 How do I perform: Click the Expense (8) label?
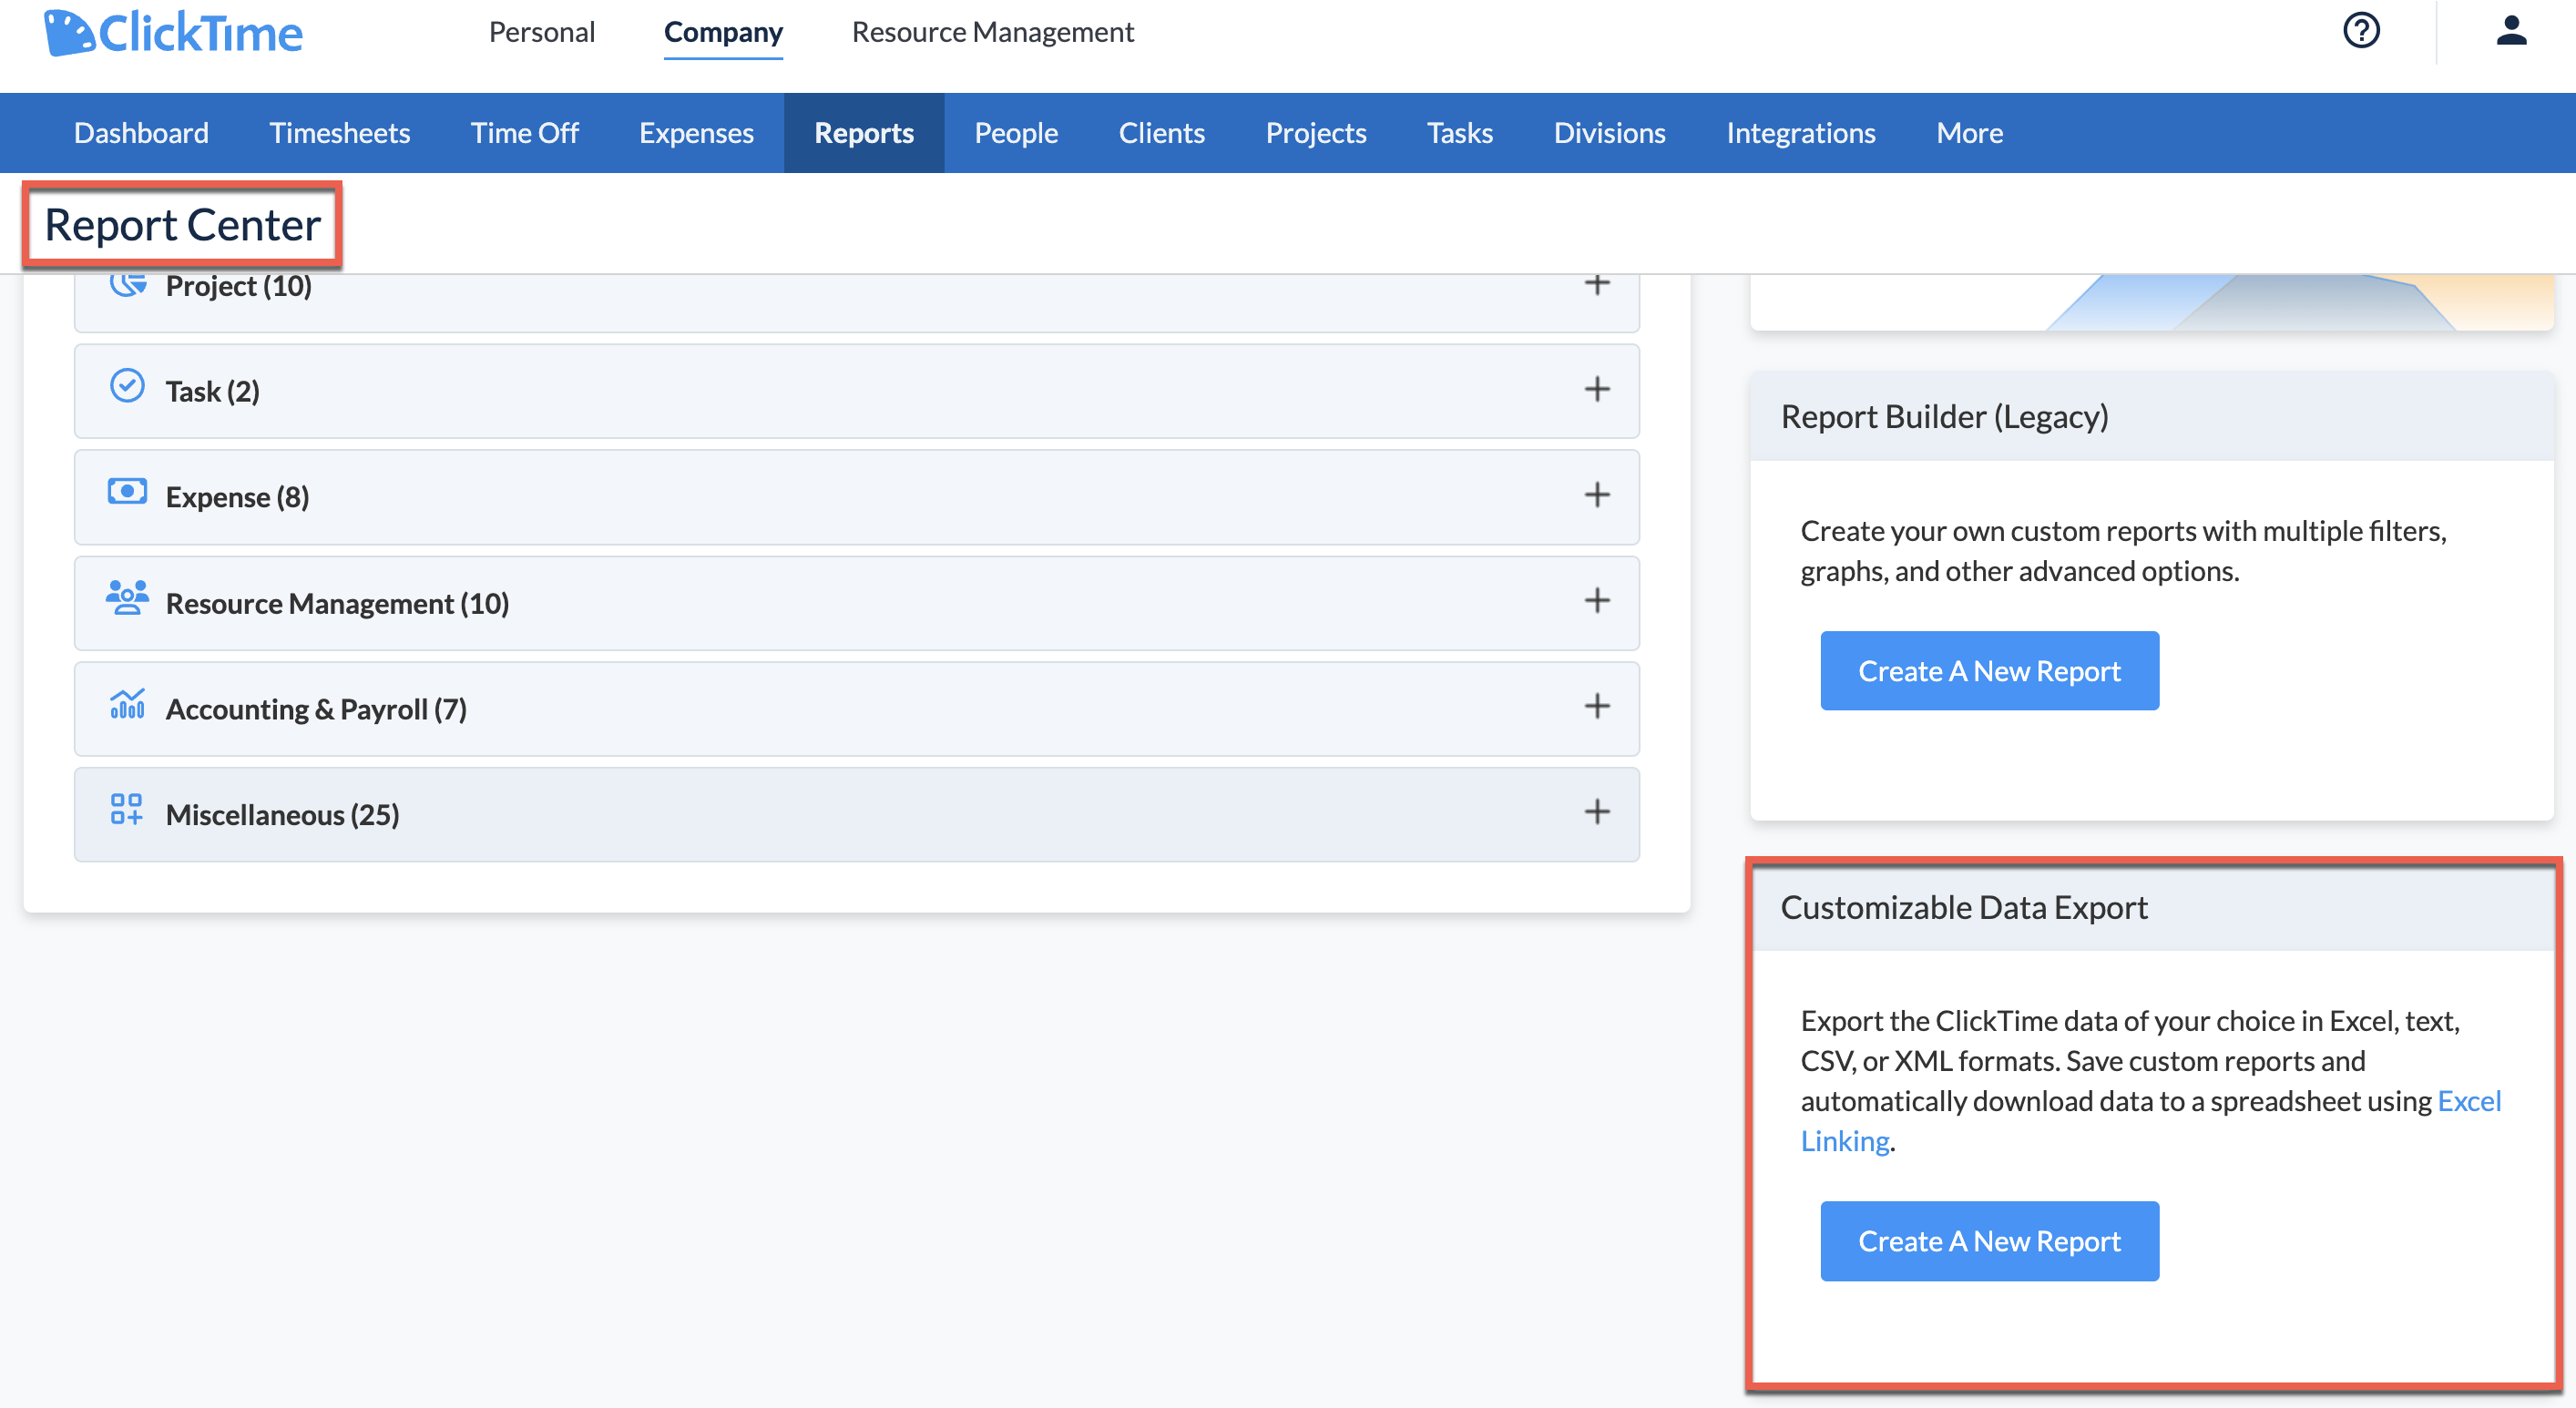pos(237,497)
